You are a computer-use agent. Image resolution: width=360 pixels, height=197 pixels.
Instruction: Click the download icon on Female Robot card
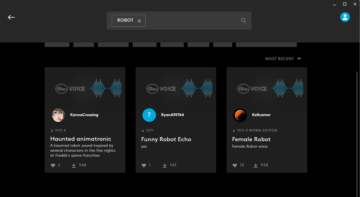256,165
